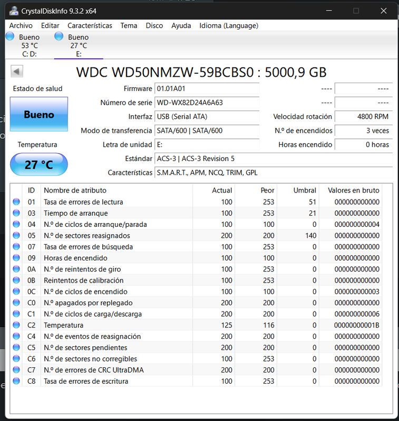Image resolution: width=399 pixels, height=421 pixels.
Task: Click the Letra de unidad field E:
Action: [x=207, y=144]
